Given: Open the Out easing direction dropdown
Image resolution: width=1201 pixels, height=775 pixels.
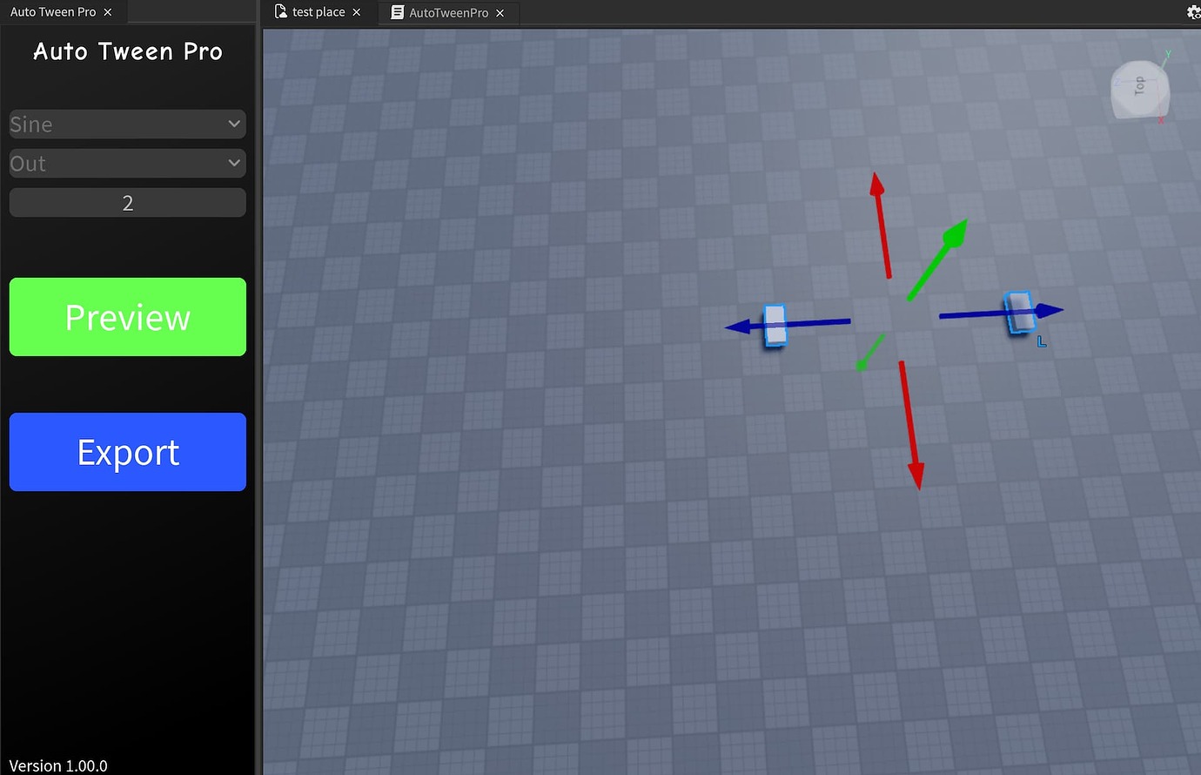Looking at the screenshot, I should click(127, 163).
